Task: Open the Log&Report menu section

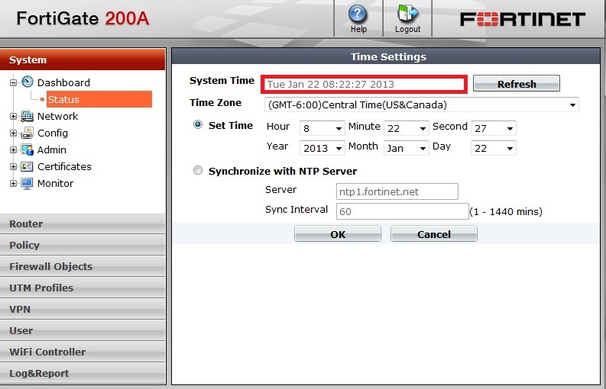Action: [83, 373]
